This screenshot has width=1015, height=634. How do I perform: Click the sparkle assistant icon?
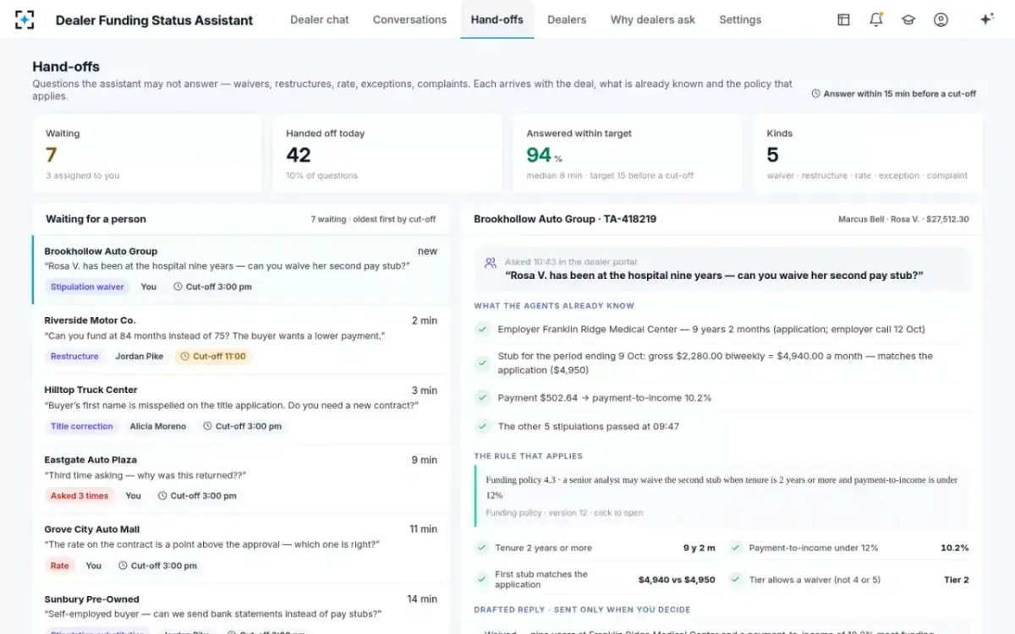[x=986, y=19]
